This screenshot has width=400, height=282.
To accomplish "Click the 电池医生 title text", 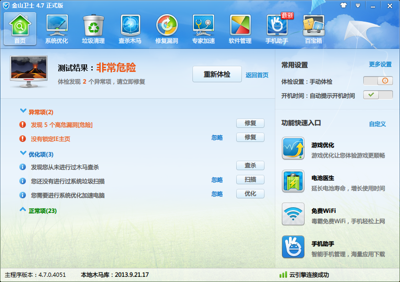I will (323, 178).
